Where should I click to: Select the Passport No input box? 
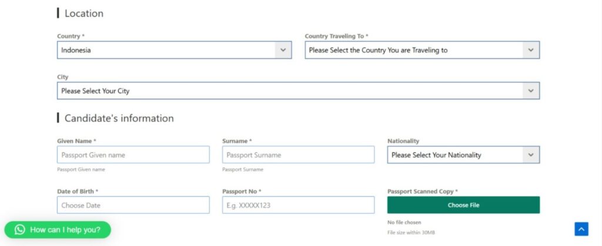298,205
